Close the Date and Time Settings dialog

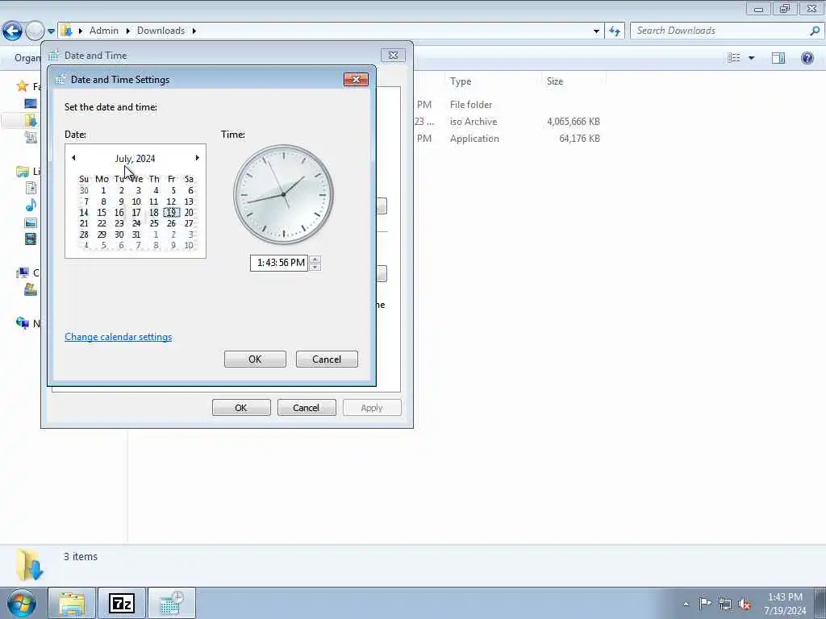click(356, 80)
